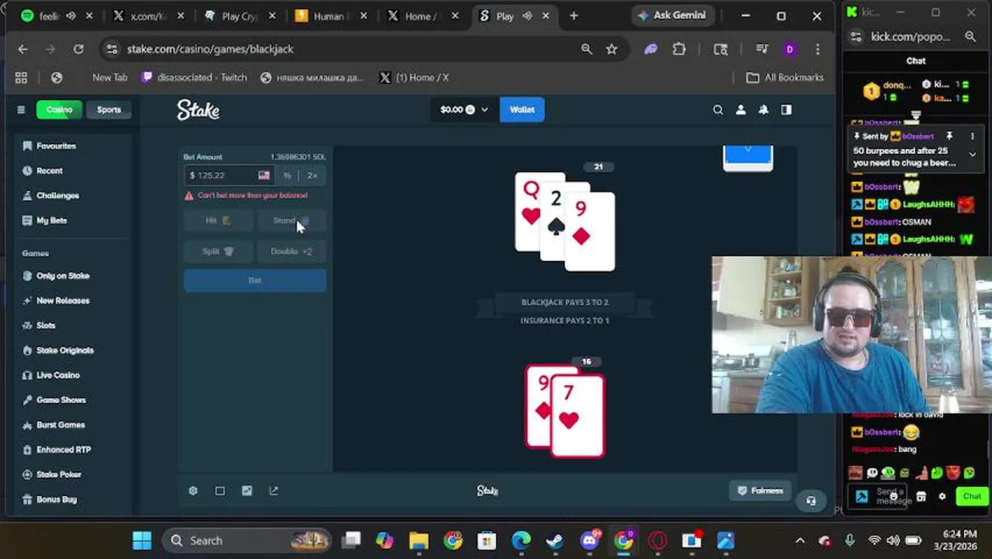Click the Windows Start button
Image resolution: width=992 pixels, height=559 pixels.
point(142,540)
